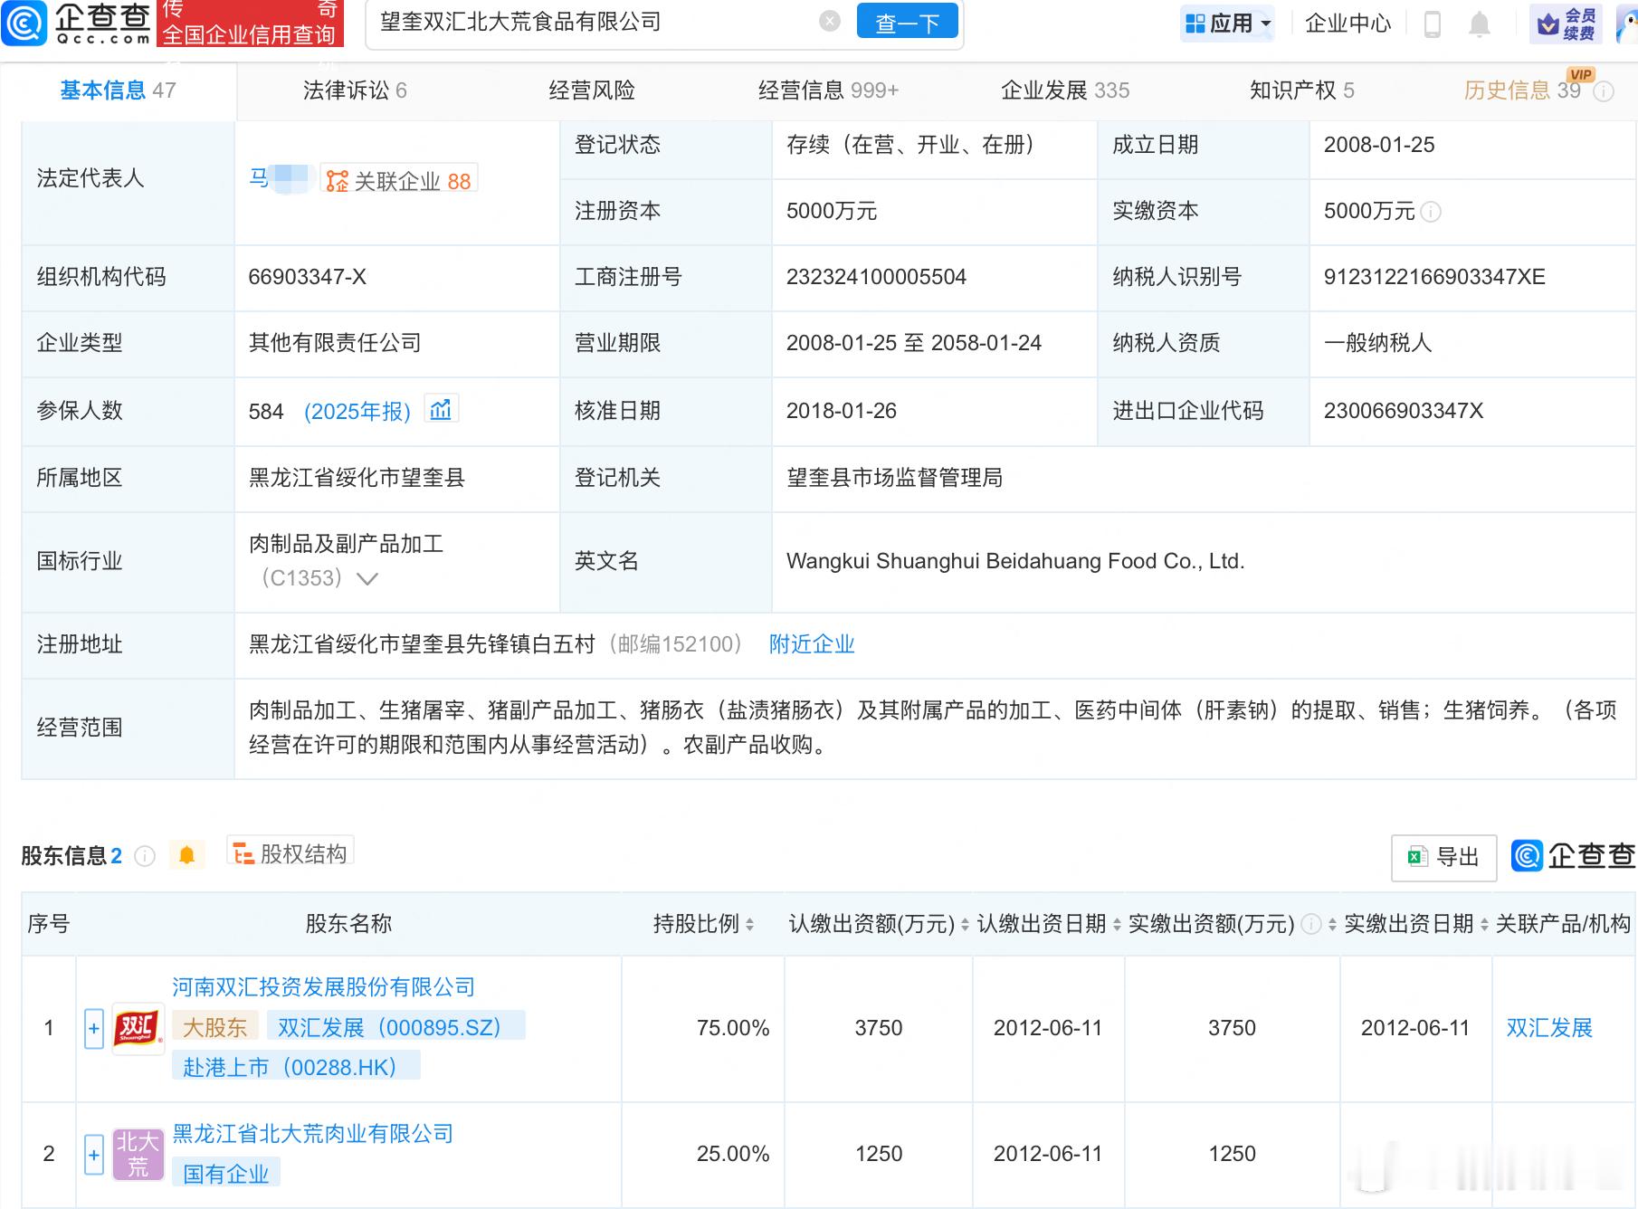Click the 查一下 search button
The image size is (1638, 1209).
tap(907, 22)
